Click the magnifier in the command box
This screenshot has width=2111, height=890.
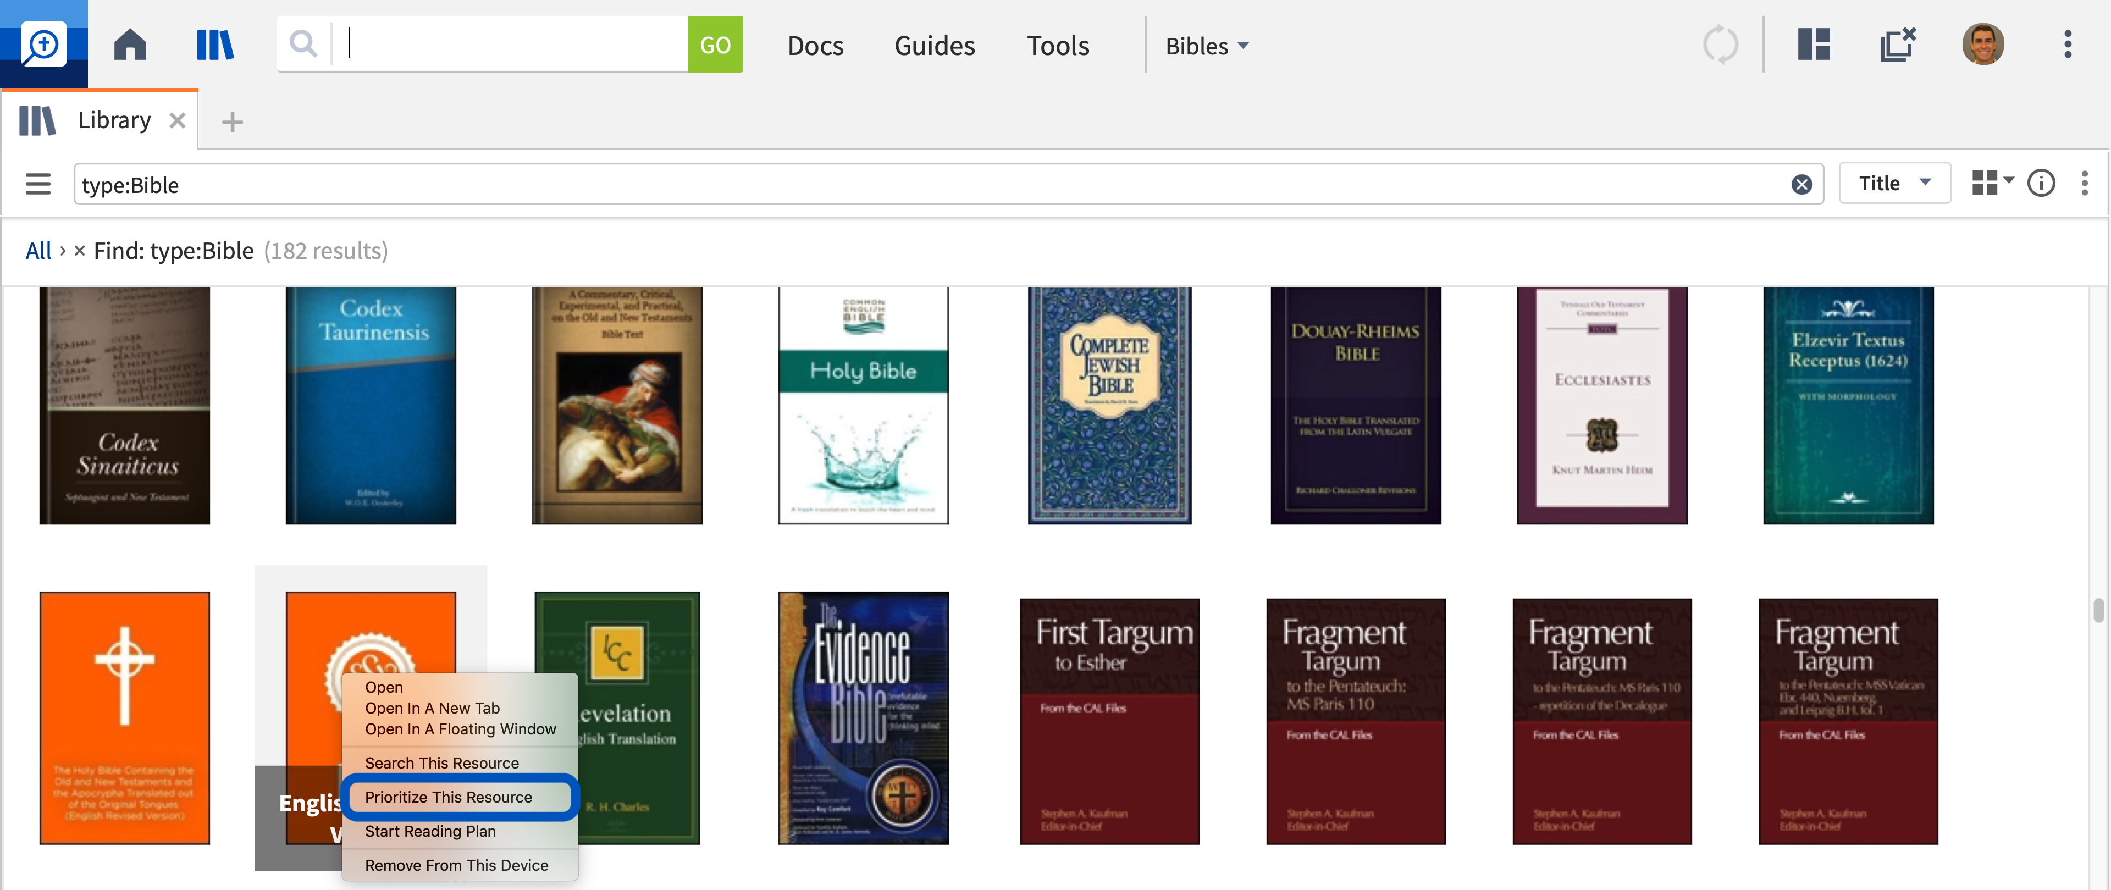[302, 43]
